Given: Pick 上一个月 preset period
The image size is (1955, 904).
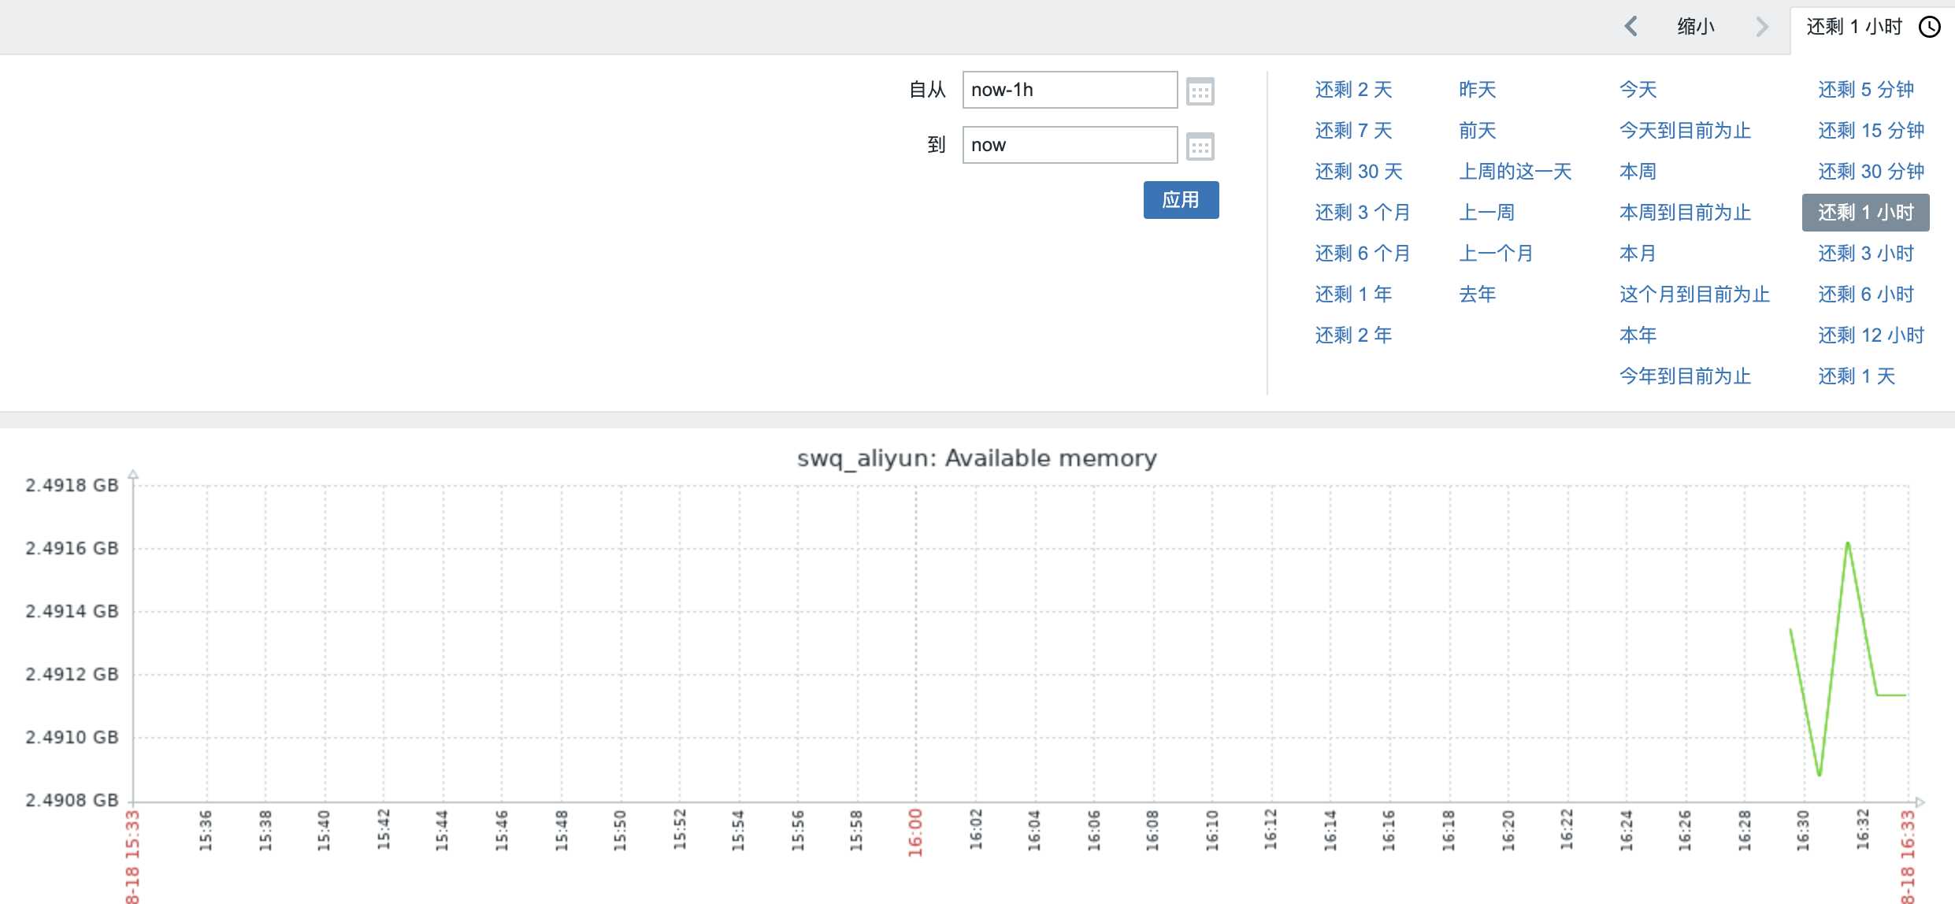Looking at the screenshot, I should pyautogui.click(x=1496, y=254).
